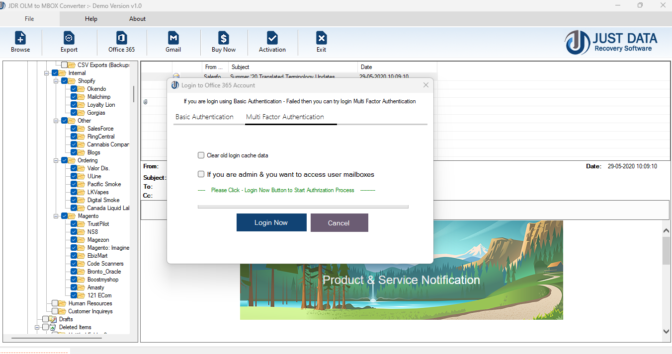Screen dimensions: 672x354
Task: Uncheck the Shopify folder checkbox
Action: (65, 81)
